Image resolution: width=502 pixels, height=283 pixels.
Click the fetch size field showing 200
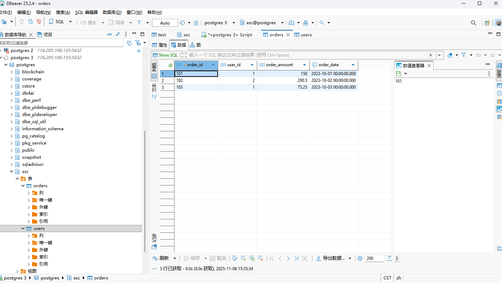(x=375, y=258)
